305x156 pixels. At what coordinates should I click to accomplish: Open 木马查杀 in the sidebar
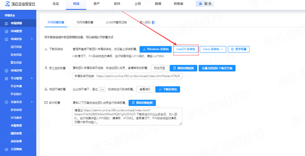16,118
